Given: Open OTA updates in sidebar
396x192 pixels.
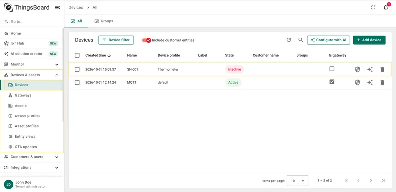Looking at the screenshot, I should 32,147.
